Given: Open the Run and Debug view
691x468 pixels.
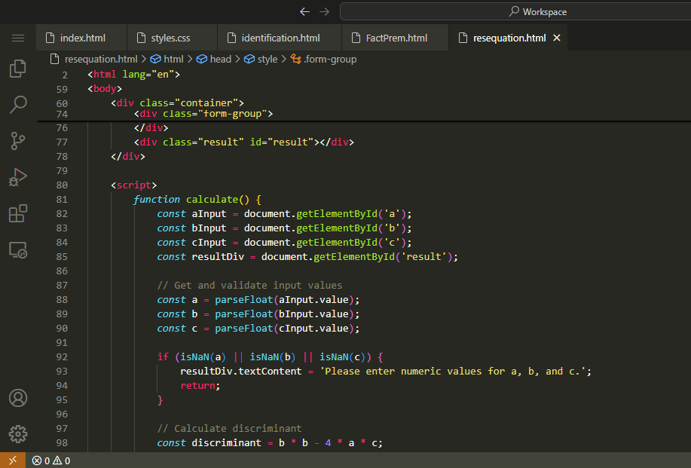Looking at the screenshot, I should [18, 177].
